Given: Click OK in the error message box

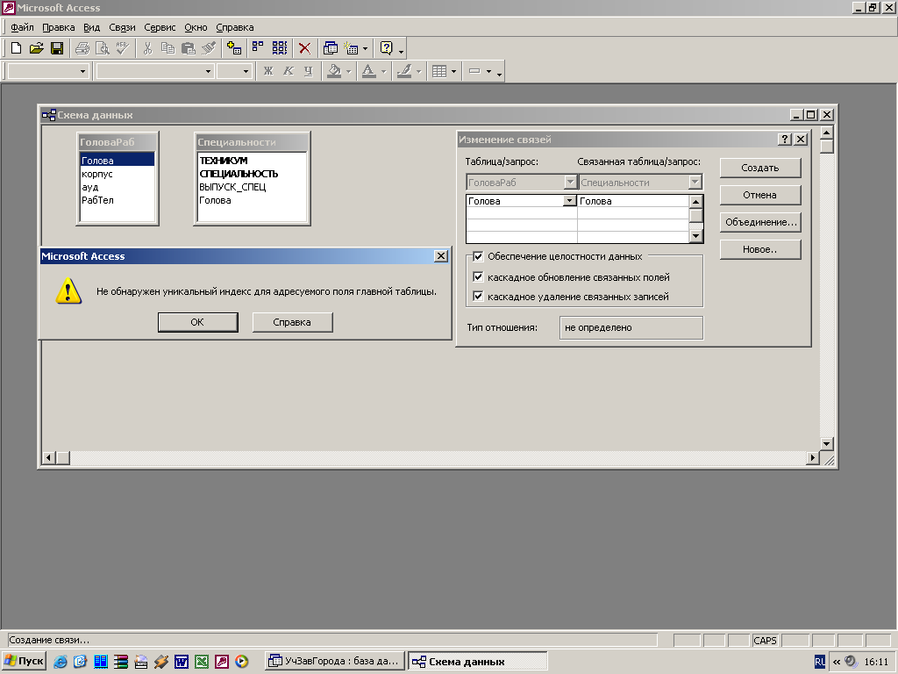Looking at the screenshot, I should tap(197, 322).
